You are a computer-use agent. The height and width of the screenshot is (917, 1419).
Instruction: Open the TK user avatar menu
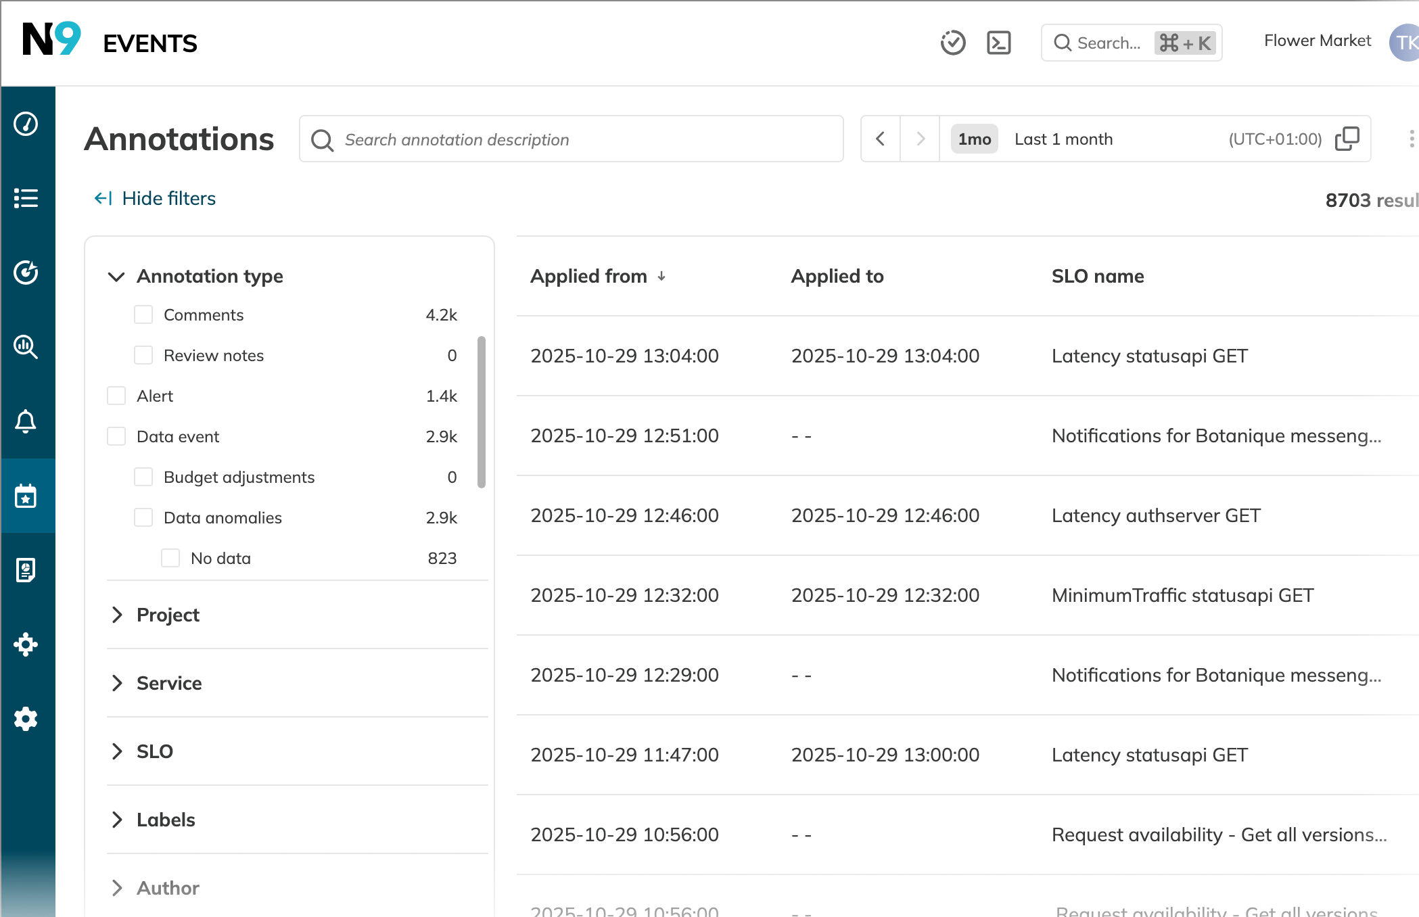[1405, 42]
